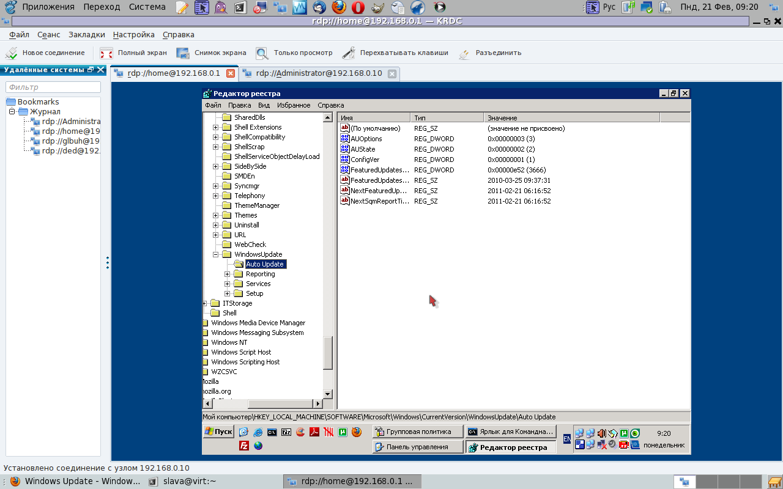The width and height of the screenshot is (783, 489).
Task: Collapse the Журнал tree node
Action: pos(12,111)
